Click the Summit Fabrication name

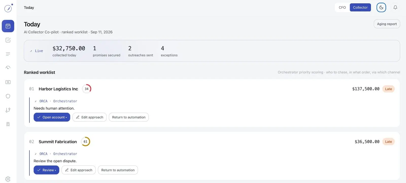(58, 142)
